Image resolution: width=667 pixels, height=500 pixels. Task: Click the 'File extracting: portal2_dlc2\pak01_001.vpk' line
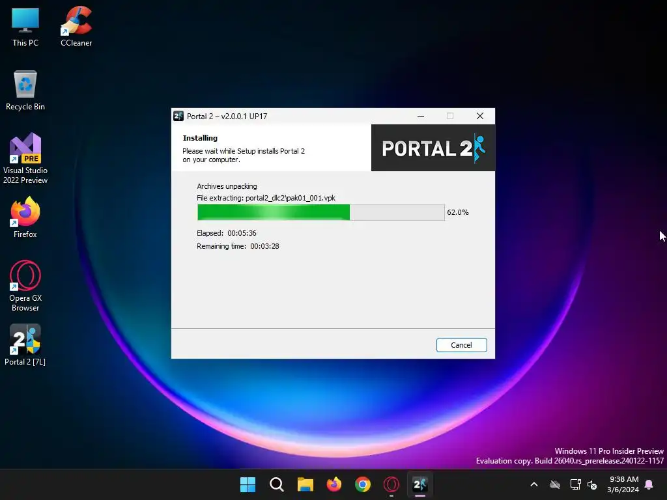pyautogui.click(x=266, y=198)
